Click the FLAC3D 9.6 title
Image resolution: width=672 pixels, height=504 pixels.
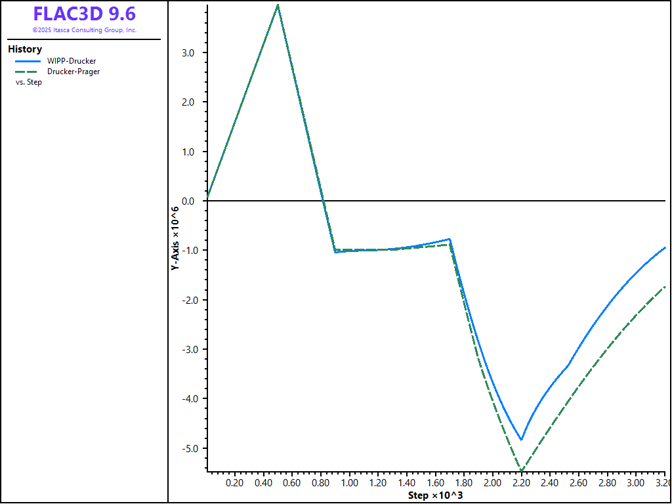click(x=84, y=14)
